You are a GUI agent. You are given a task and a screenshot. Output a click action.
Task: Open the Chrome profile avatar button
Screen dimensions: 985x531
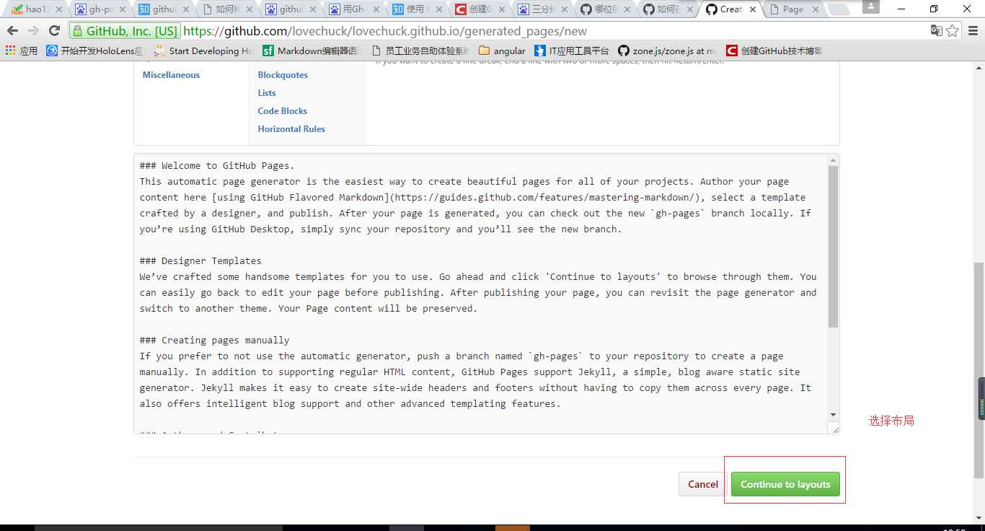tap(870, 6)
